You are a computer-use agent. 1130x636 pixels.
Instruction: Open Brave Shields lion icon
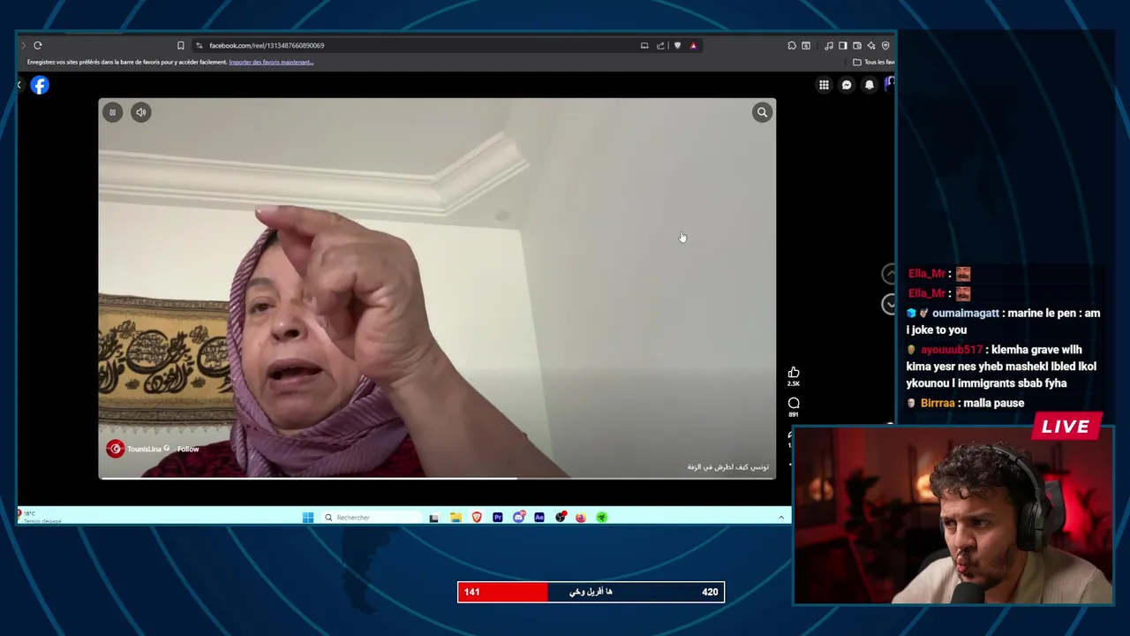point(677,45)
